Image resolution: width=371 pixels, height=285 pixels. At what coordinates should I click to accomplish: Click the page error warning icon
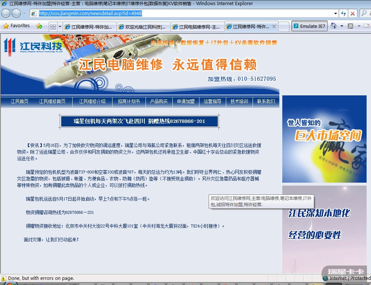pos(4,278)
